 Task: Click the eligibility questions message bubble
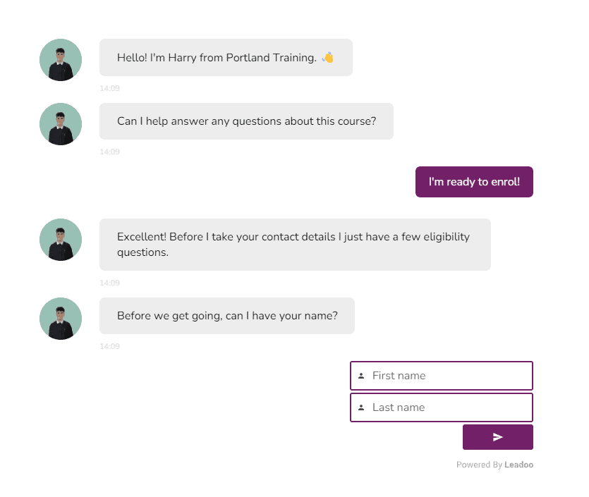[294, 245]
